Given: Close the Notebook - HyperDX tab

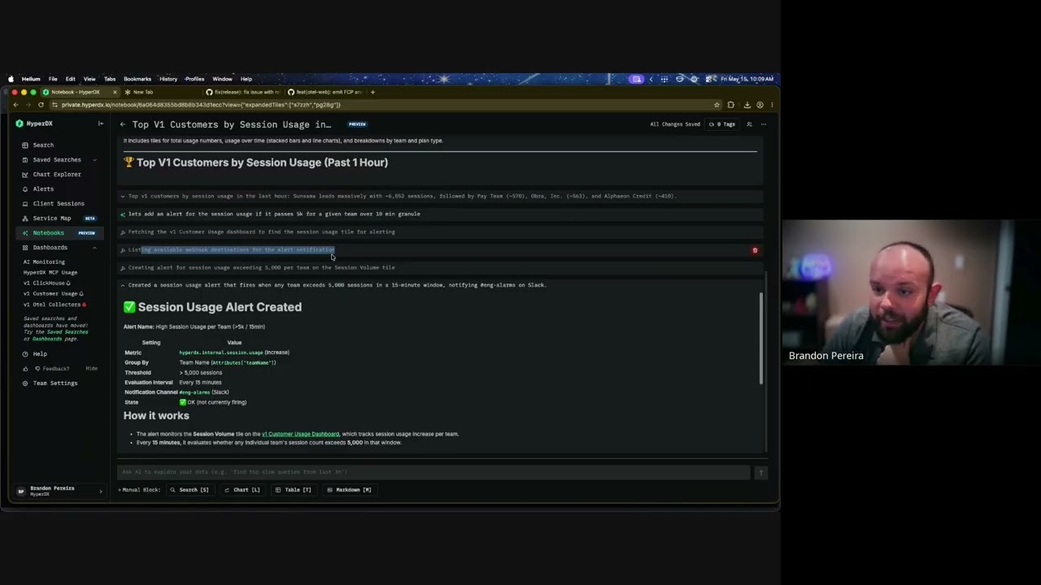Looking at the screenshot, I should pyautogui.click(x=115, y=92).
